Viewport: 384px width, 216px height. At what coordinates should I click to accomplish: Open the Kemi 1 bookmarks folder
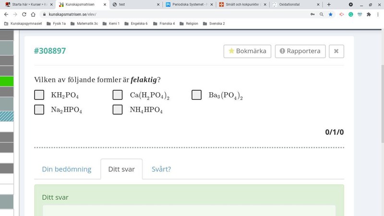click(111, 23)
